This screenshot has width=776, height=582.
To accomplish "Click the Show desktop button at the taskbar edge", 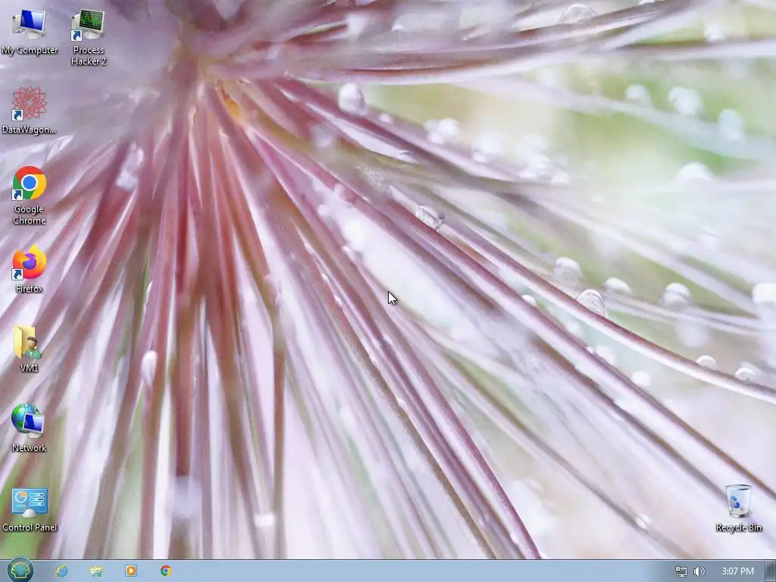I will (x=770, y=571).
